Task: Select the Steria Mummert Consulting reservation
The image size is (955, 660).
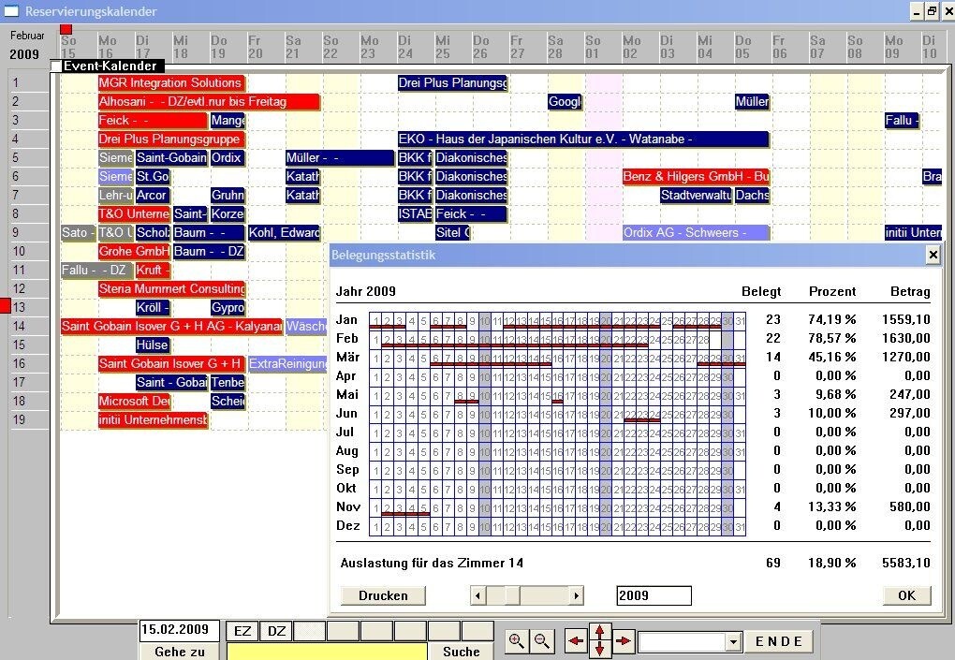Action: pyautogui.click(x=171, y=289)
